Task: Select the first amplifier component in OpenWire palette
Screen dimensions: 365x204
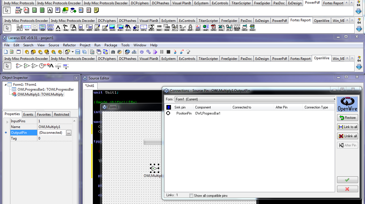Action: click(x=19, y=66)
